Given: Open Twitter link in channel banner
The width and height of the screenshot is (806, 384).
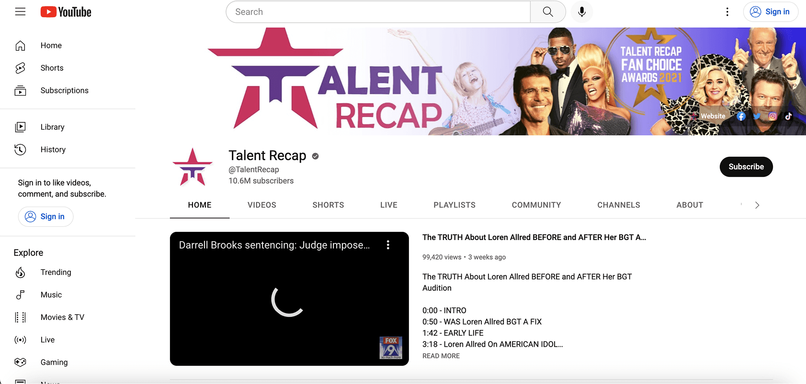Looking at the screenshot, I should tap(757, 116).
